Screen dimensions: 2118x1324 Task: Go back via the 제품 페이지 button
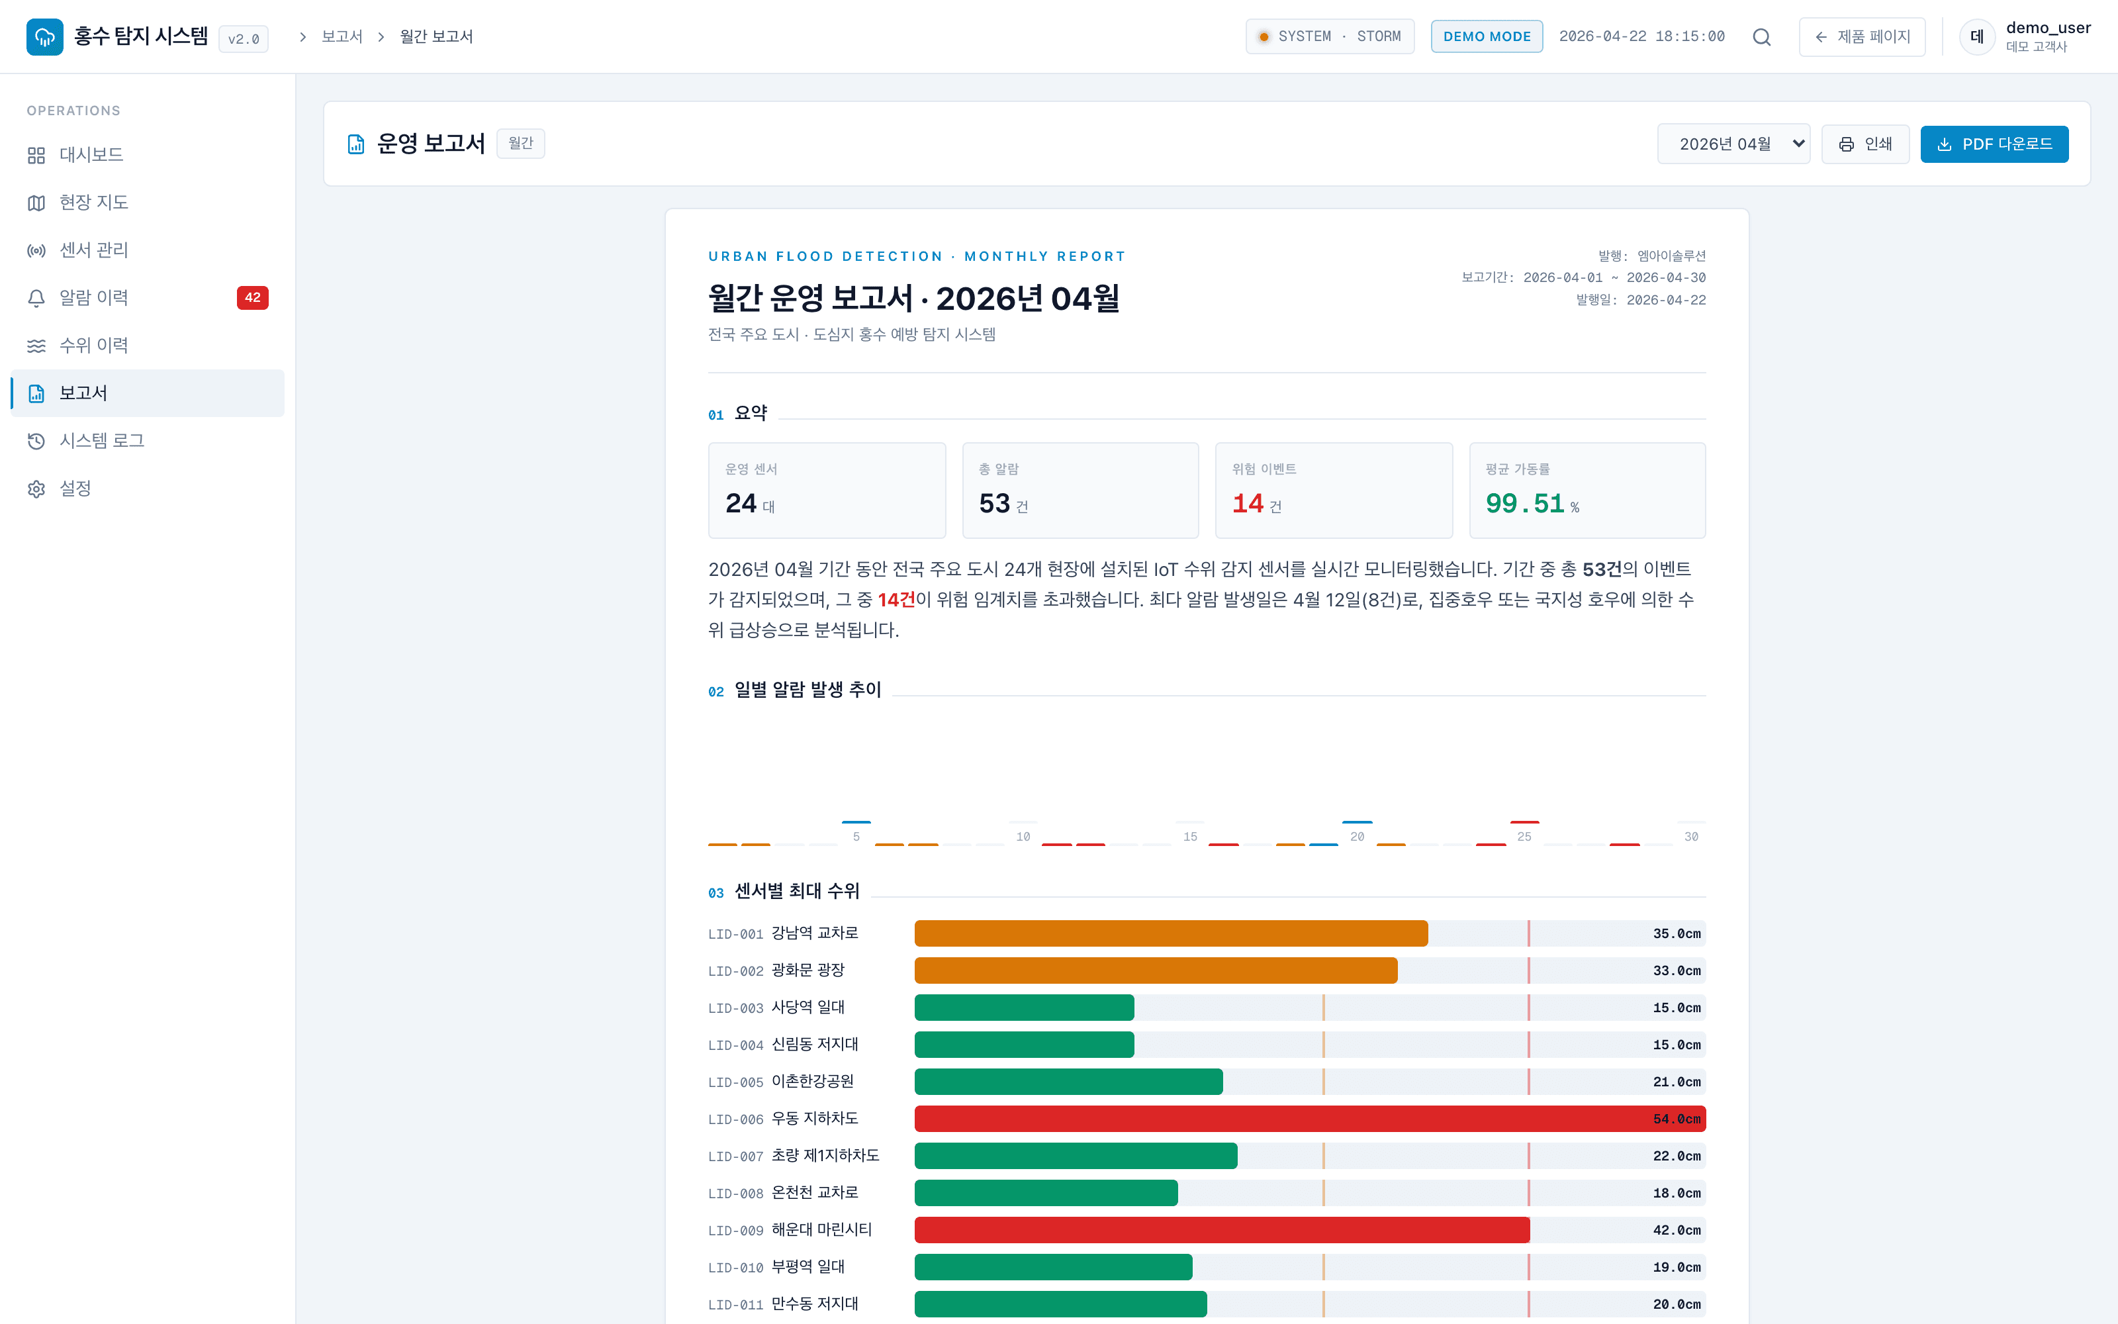[x=1862, y=37]
